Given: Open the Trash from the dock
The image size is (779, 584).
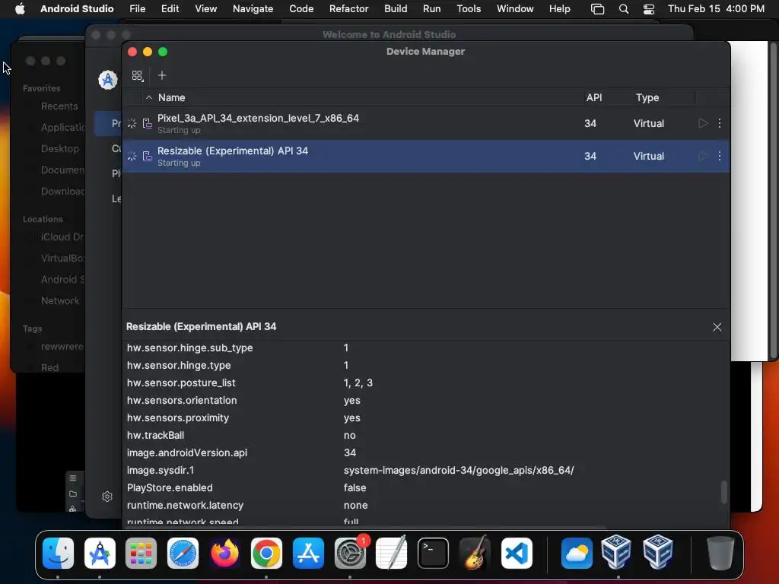Looking at the screenshot, I should point(720,553).
